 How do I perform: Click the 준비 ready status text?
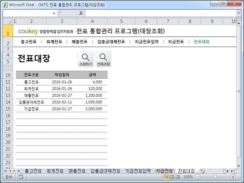[9, 177]
